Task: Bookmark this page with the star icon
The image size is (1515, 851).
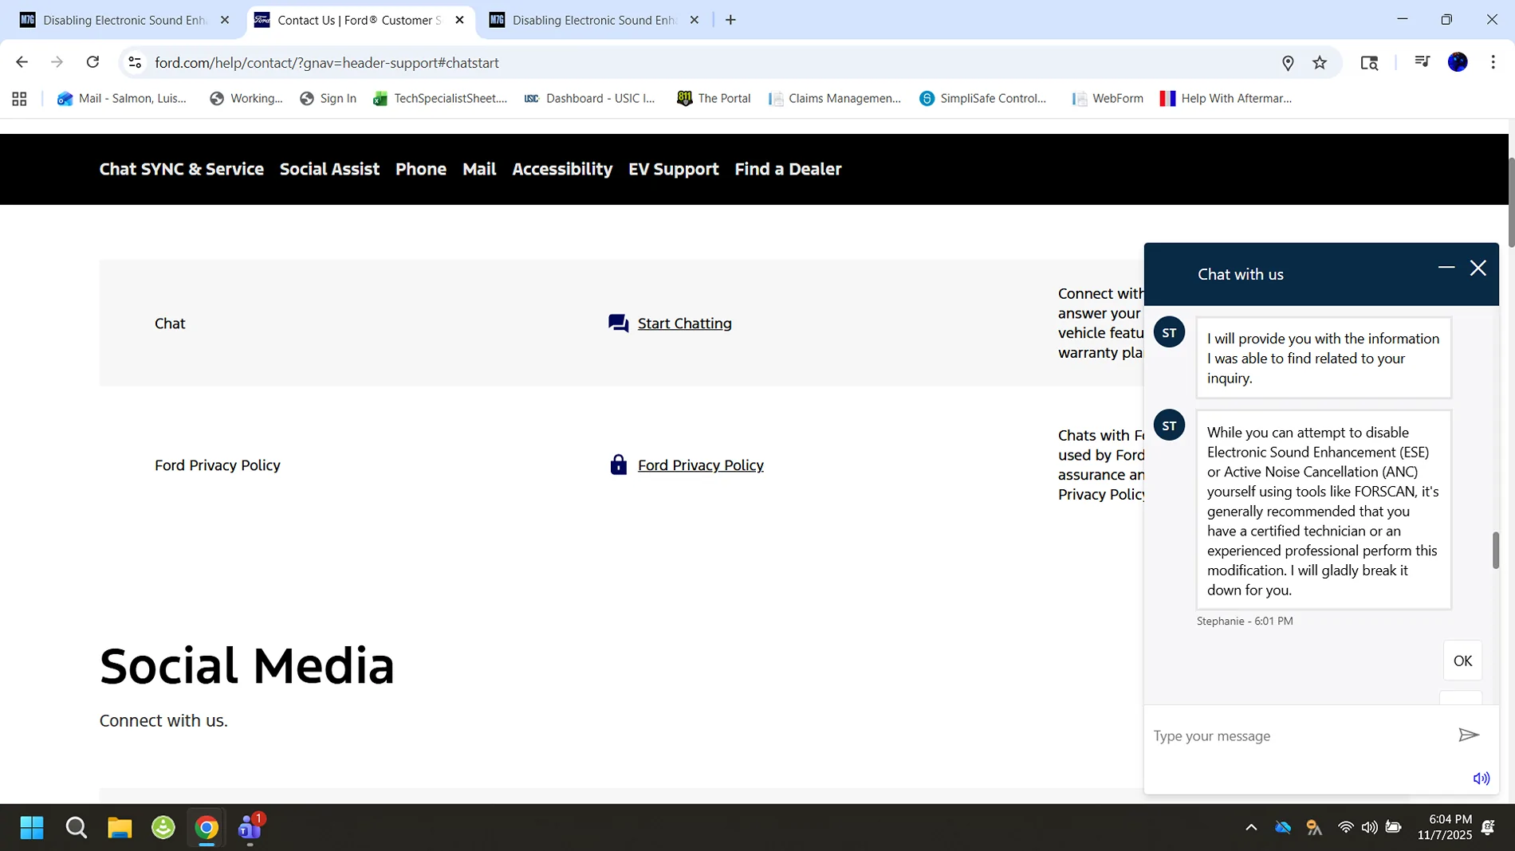Action: click(1320, 63)
